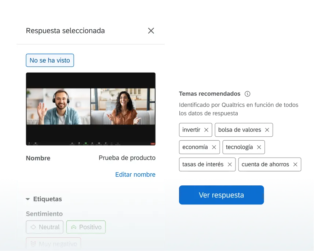Click the camera icon in the video toolbar

click(35, 143)
